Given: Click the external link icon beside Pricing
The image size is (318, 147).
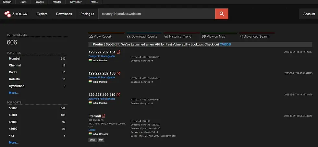Looking at the screenshot, I should pos(93,14).
